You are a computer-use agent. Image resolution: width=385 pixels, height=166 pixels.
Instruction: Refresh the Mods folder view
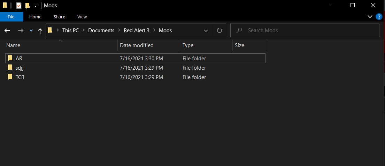pos(219,30)
